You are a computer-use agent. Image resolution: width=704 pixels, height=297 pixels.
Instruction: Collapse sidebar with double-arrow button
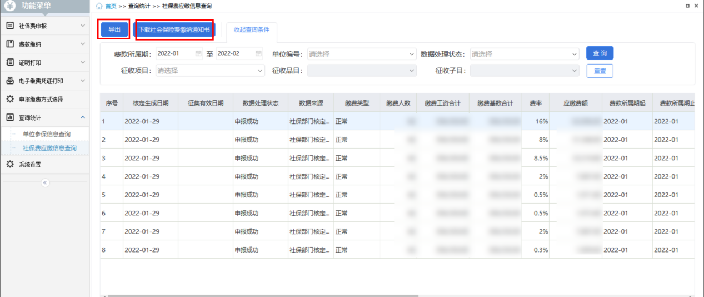45,183
